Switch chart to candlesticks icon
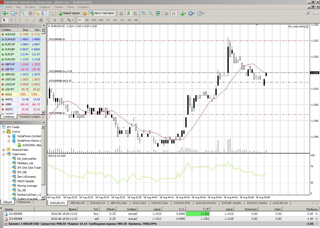 coord(128,13)
